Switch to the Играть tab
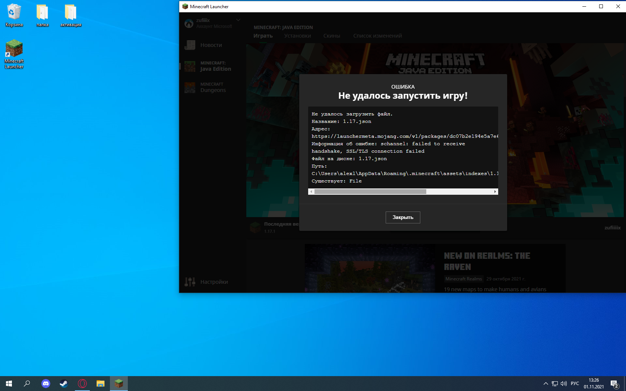Viewport: 626px width, 391px height. pos(263,36)
